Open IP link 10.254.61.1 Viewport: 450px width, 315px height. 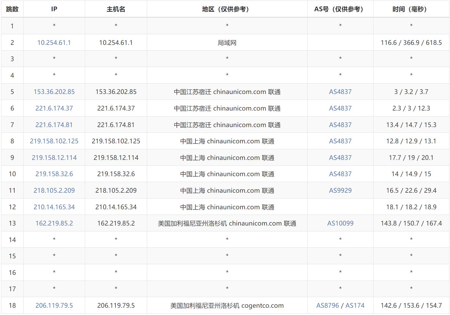[54, 43]
